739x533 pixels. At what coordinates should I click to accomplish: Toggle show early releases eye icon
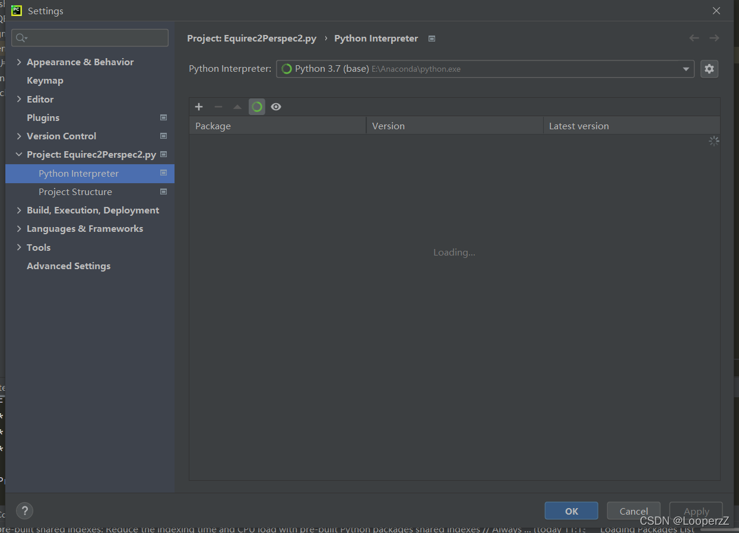pyautogui.click(x=276, y=107)
